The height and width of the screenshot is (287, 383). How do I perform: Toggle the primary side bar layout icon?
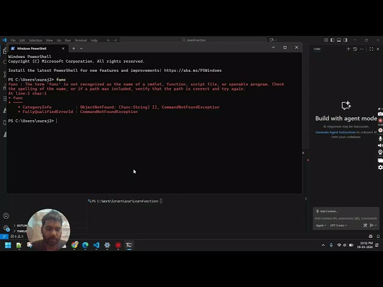click(x=333, y=40)
